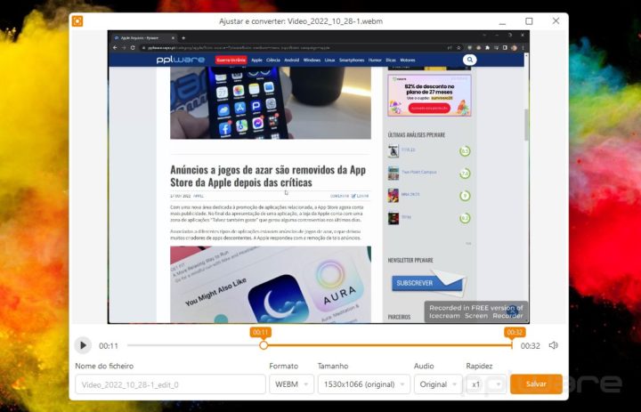Viewport: 641px width, 412px height.
Task: Click the video preview thumbnail
Action: coord(319,177)
